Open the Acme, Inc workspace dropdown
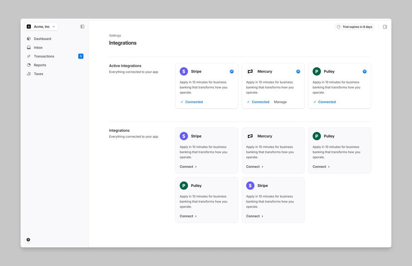The height and width of the screenshot is (266, 412). 41,27
